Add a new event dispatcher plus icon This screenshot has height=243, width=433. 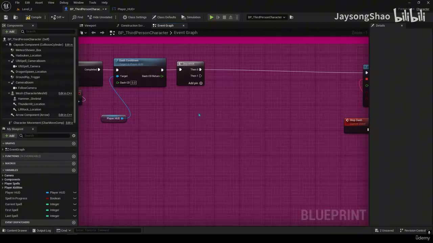pyautogui.click(x=74, y=222)
